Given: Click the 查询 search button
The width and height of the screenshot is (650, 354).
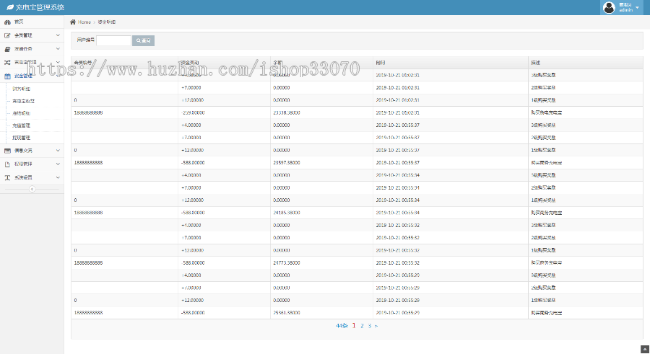Looking at the screenshot, I should coord(144,40).
